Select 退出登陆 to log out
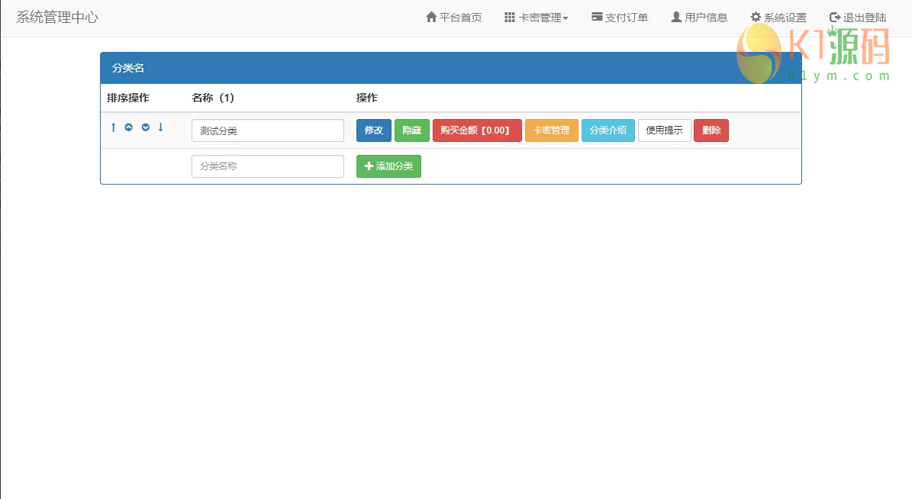The height and width of the screenshot is (499, 912). pyautogui.click(x=858, y=18)
